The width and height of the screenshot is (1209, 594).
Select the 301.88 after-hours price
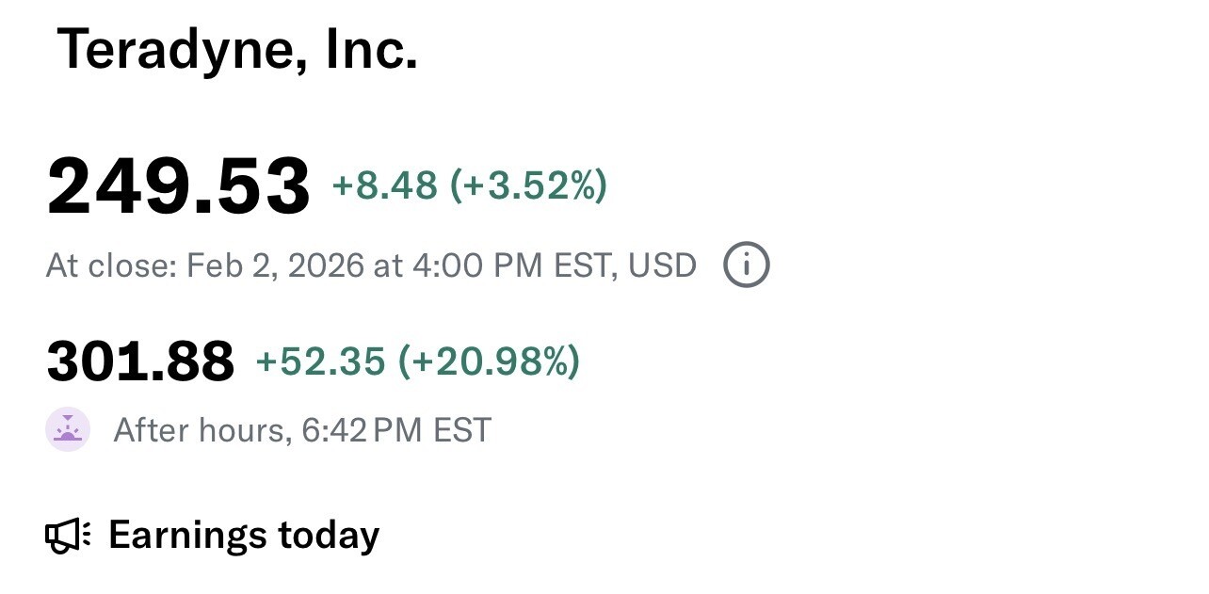click(x=140, y=361)
